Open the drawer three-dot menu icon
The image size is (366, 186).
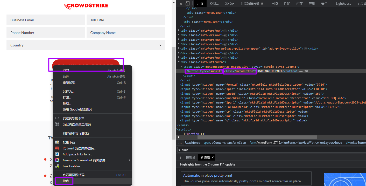pos(181,157)
